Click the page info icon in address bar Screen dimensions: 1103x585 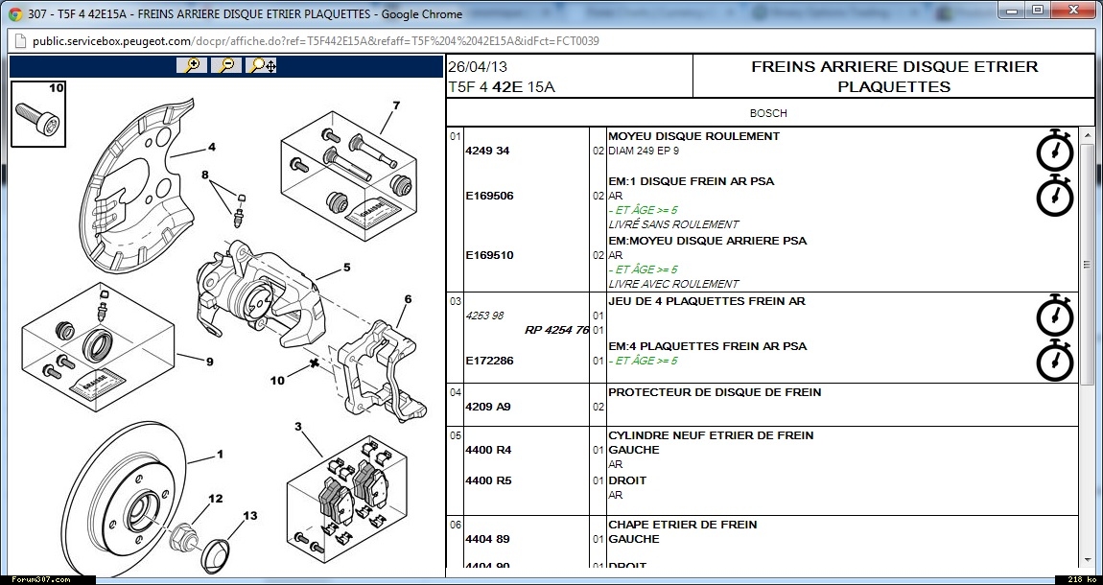click(20, 41)
